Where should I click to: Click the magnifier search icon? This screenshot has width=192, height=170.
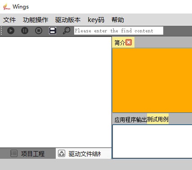[x=67, y=31]
